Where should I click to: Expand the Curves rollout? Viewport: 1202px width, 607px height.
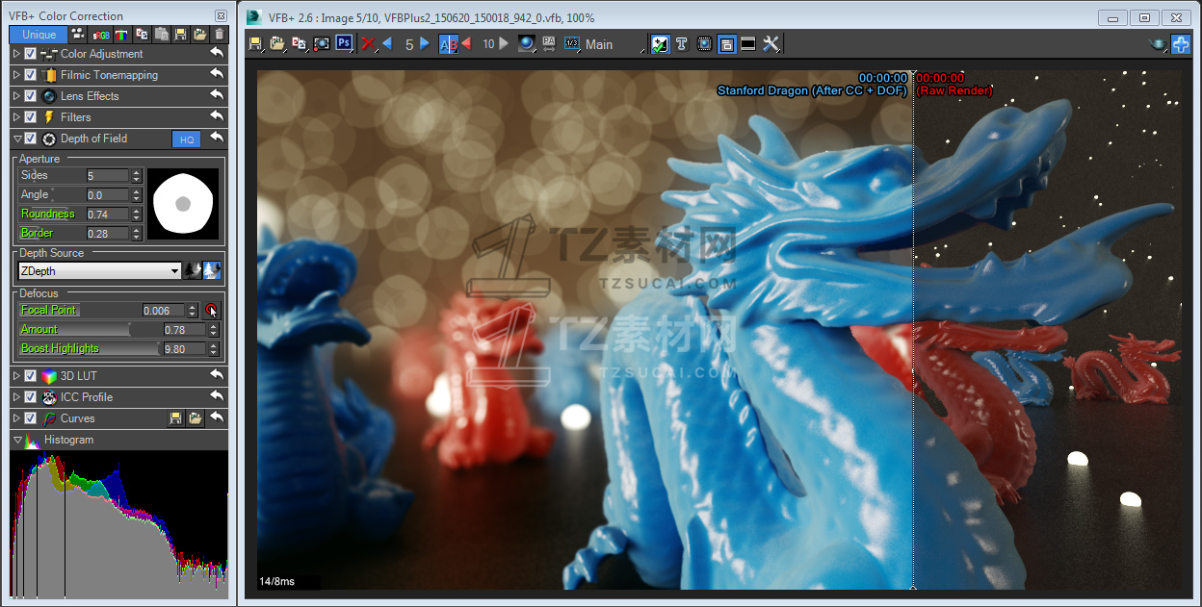click(x=17, y=418)
